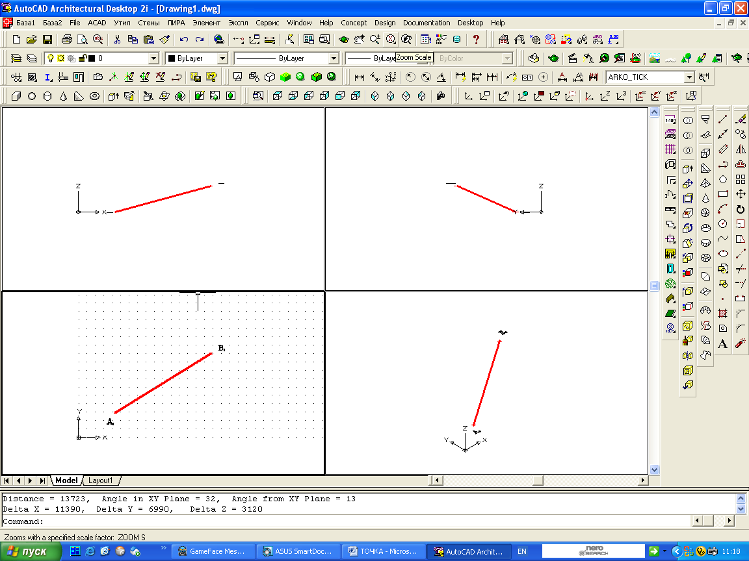The image size is (749, 561).
Task: Toggle layer on/off light bulb
Action: [50, 58]
